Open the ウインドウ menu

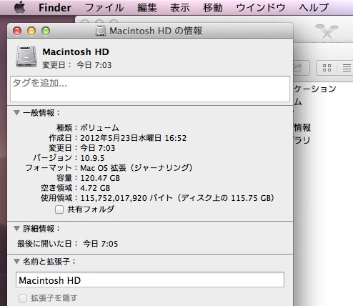[261, 8]
